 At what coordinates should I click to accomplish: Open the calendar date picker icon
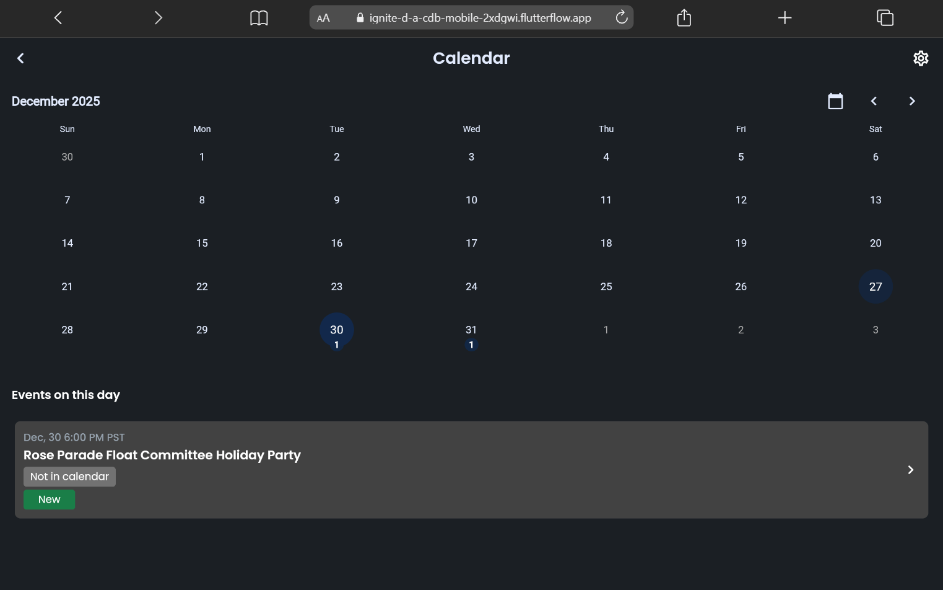coord(835,101)
